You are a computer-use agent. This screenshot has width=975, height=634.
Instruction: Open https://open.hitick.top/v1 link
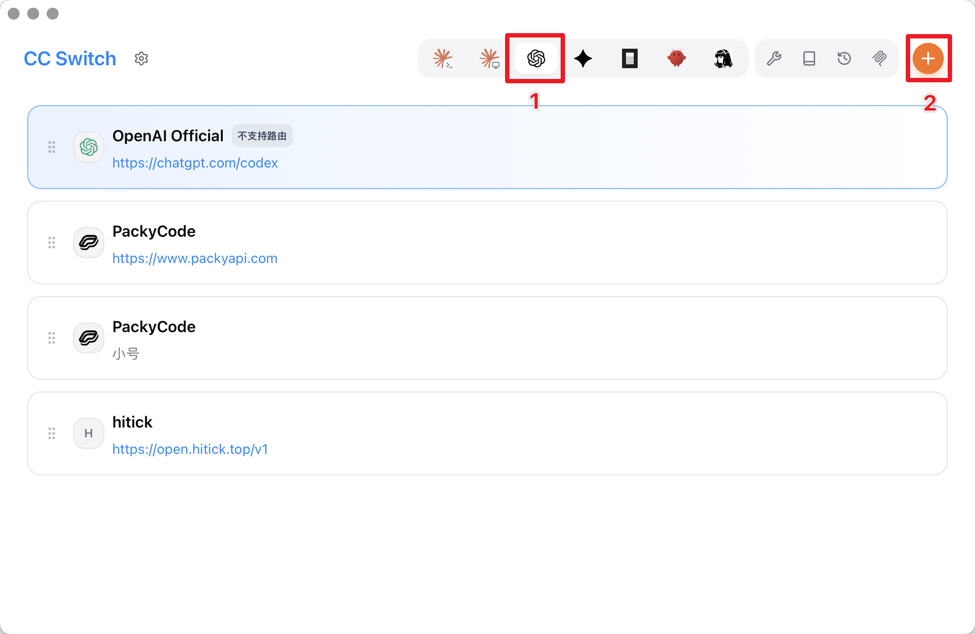pos(190,449)
